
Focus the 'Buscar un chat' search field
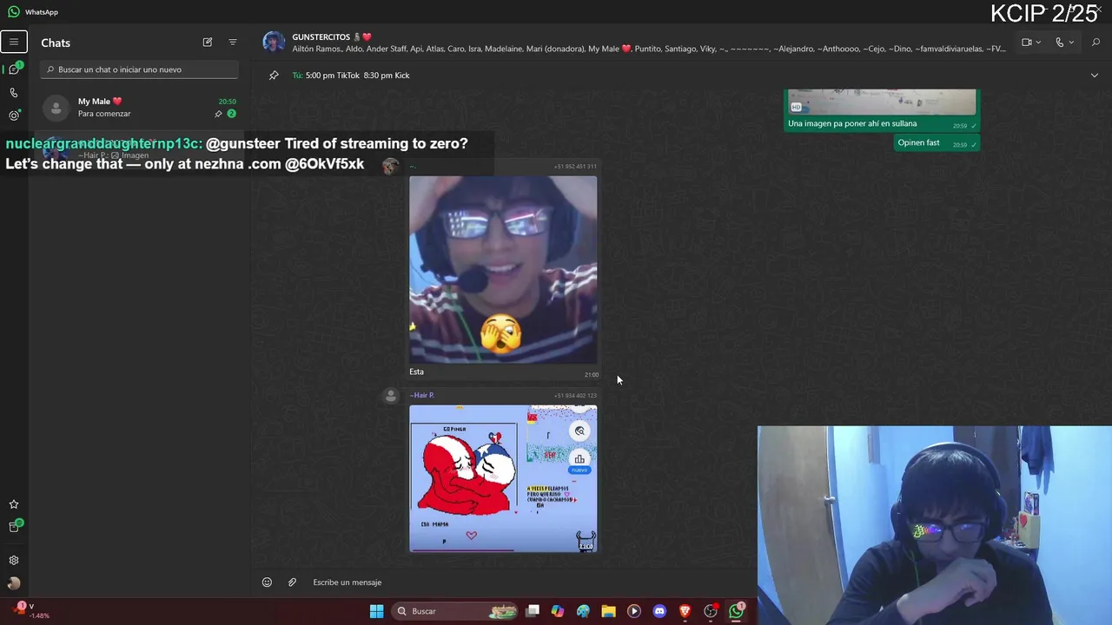[x=139, y=69]
